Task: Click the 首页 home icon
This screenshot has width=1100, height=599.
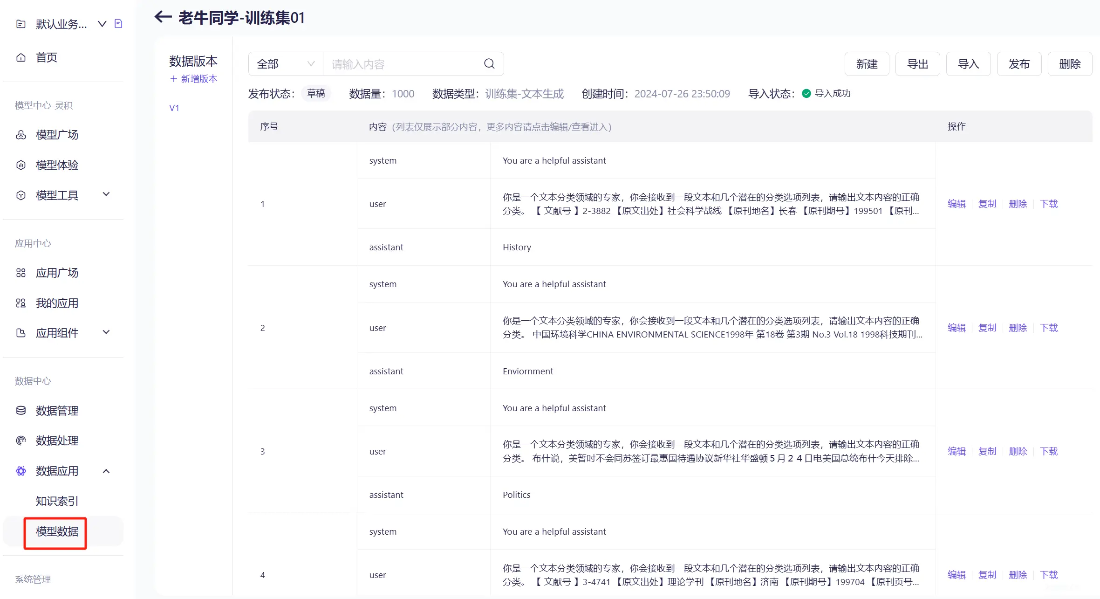Action: [21, 57]
